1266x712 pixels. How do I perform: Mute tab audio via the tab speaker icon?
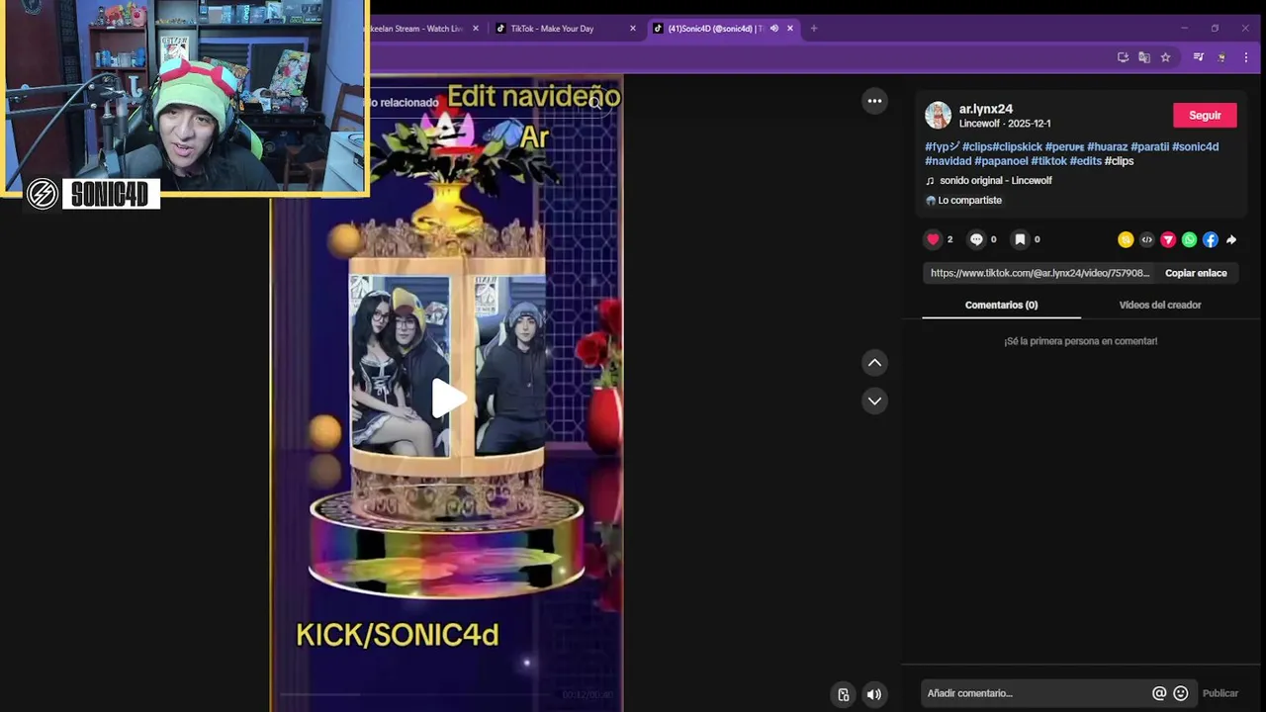point(774,29)
